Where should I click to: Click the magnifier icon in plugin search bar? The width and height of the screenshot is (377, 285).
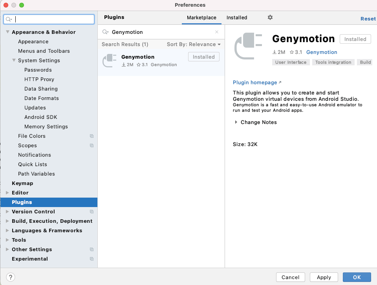tap(104, 32)
